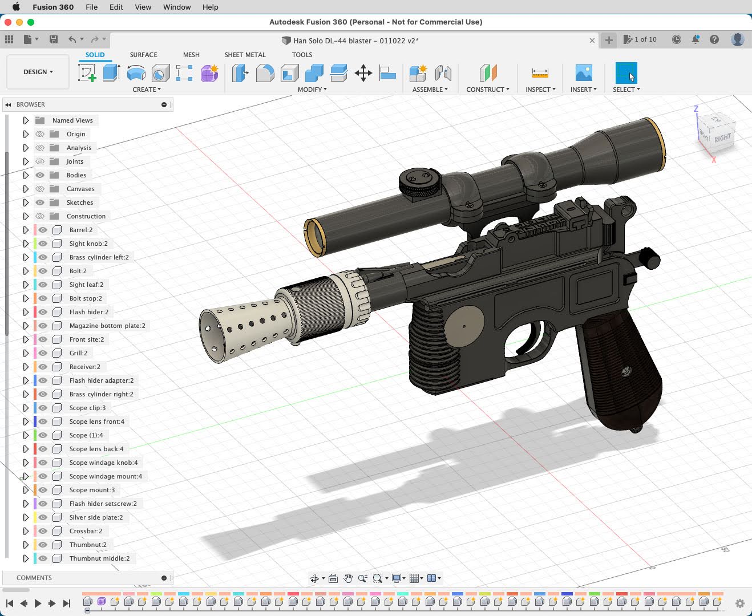Switch to the MESH tab
Screen dimensions: 752x616
191,55
